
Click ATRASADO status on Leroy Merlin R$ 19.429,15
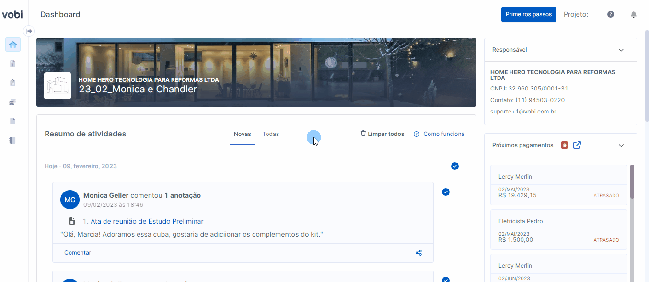[606, 196]
